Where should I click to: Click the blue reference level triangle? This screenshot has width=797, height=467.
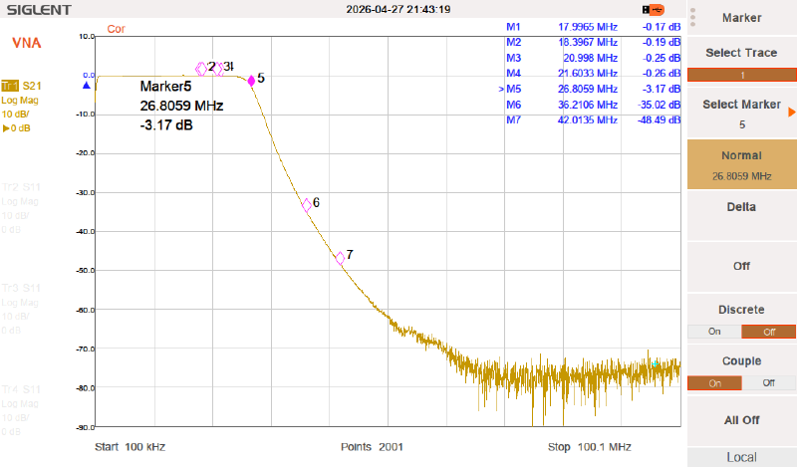87,86
